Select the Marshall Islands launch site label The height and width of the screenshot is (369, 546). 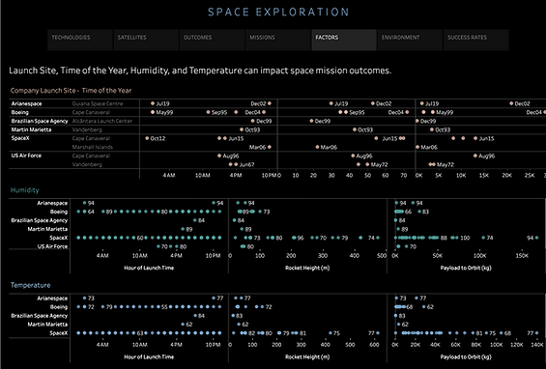[92, 147]
